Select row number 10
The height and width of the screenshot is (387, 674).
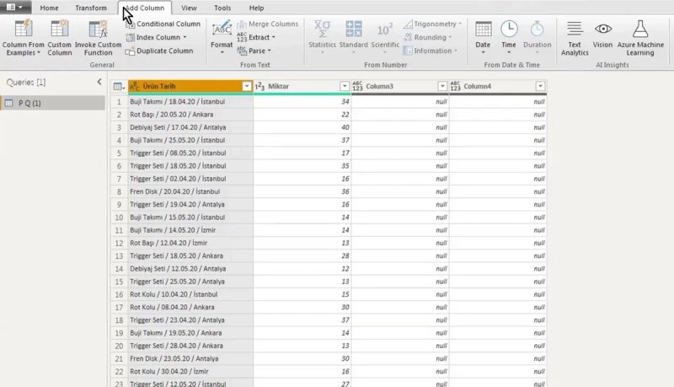tap(119, 218)
